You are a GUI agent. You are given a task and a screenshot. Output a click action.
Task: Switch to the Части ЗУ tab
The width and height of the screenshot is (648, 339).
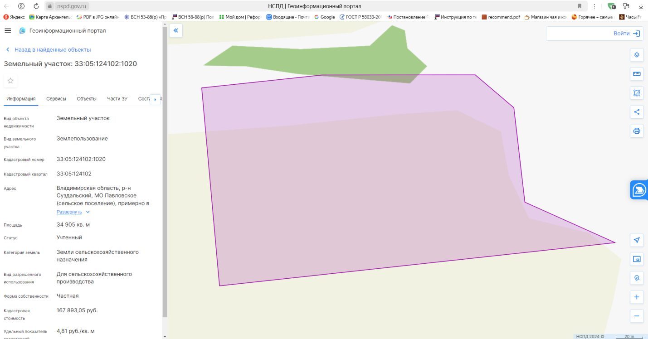tap(117, 99)
